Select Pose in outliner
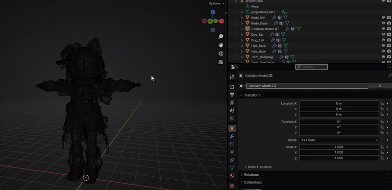 click(255, 6)
